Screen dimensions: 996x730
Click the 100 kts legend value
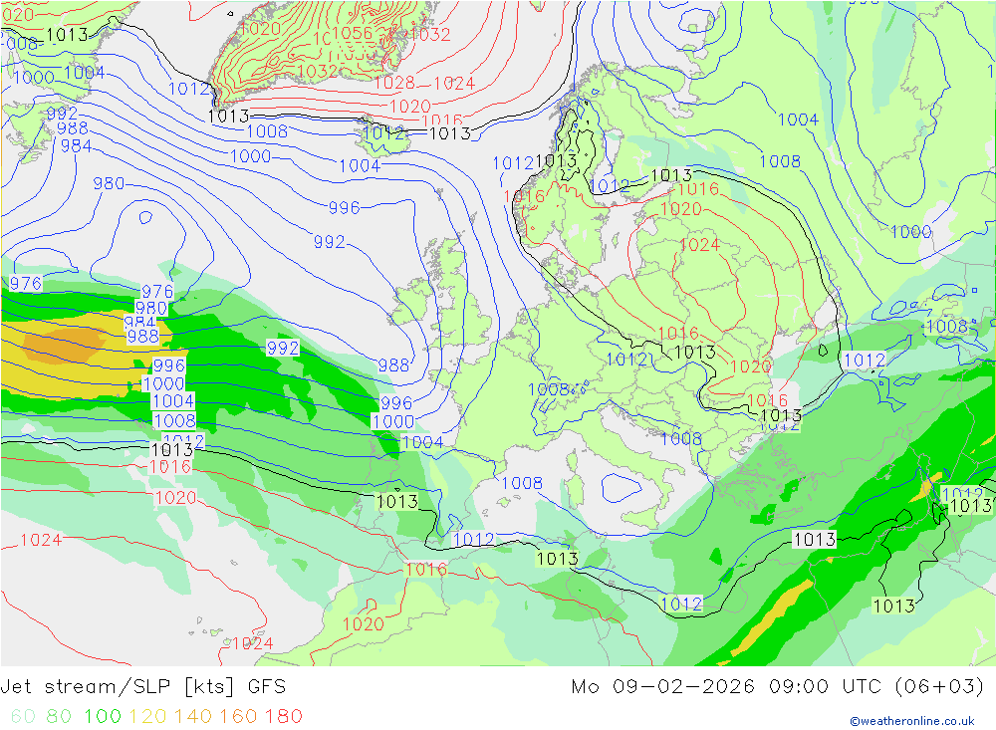tap(103, 716)
